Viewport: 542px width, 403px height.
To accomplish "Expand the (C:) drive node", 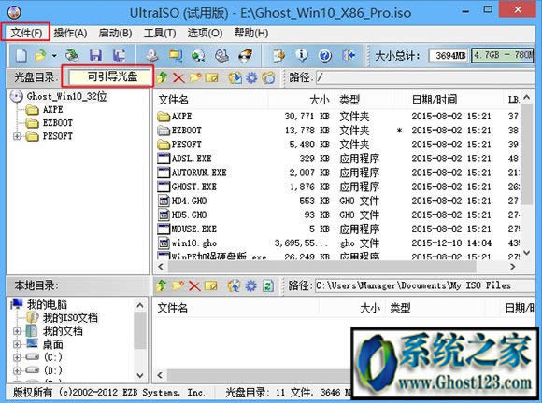I will click(17, 357).
